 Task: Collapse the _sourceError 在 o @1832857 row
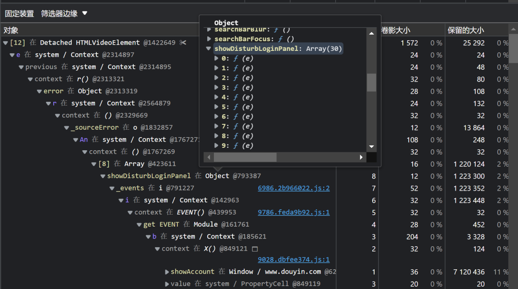click(67, 128)
